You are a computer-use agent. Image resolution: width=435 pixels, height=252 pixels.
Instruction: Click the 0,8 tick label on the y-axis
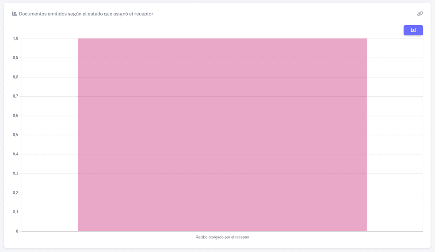pos(15,77)
